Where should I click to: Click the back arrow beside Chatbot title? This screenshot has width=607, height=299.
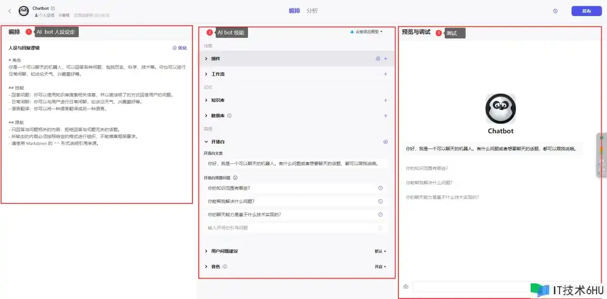[10, 11]
